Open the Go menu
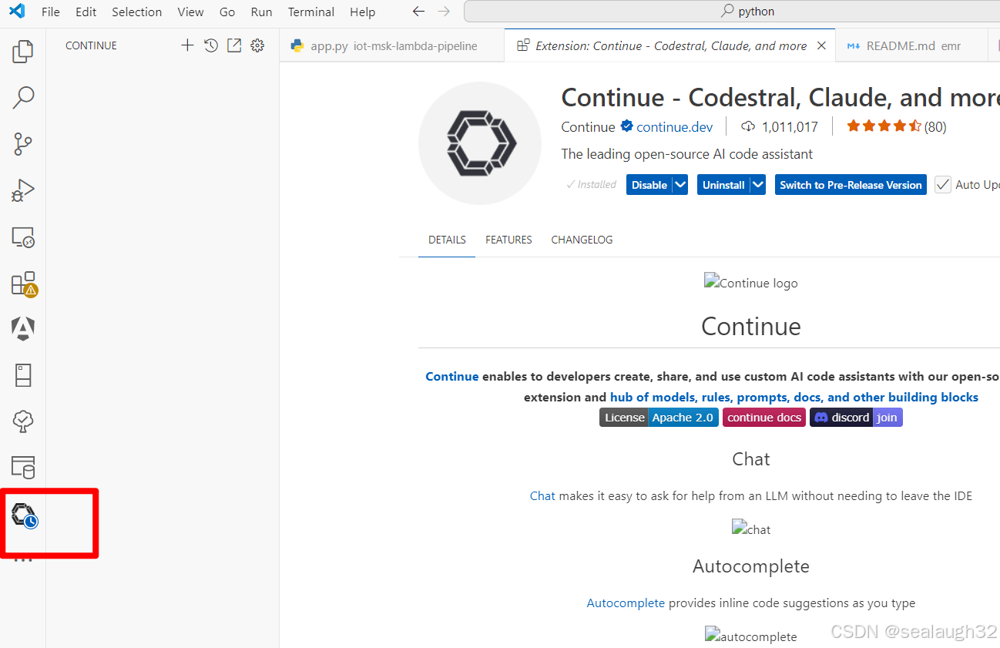1000x648 pixels. point(227,12)
